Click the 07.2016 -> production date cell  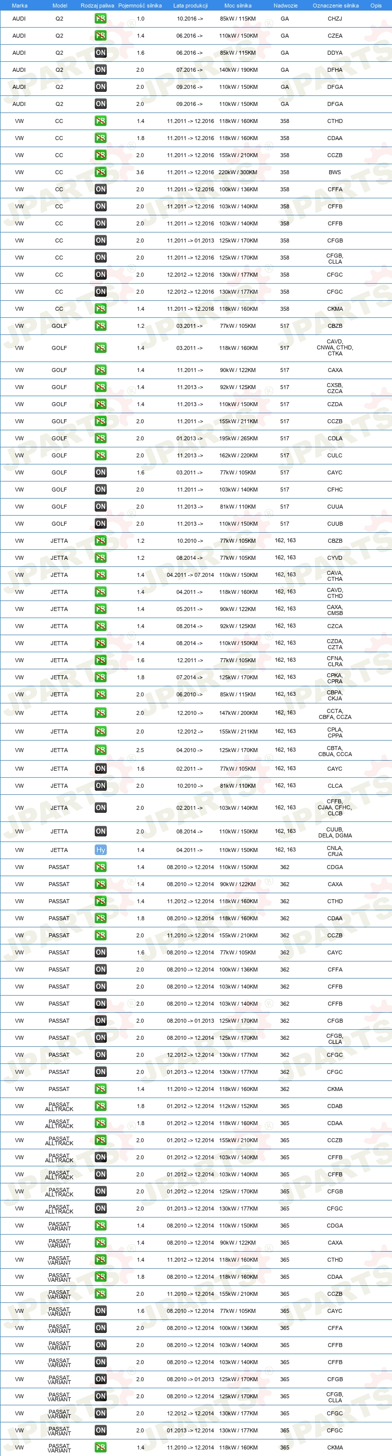point(190,70)
